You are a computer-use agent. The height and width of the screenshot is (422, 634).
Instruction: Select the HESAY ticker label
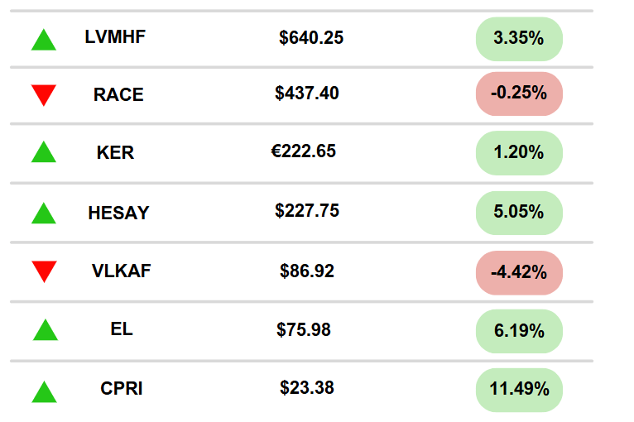tap(118, 213)
